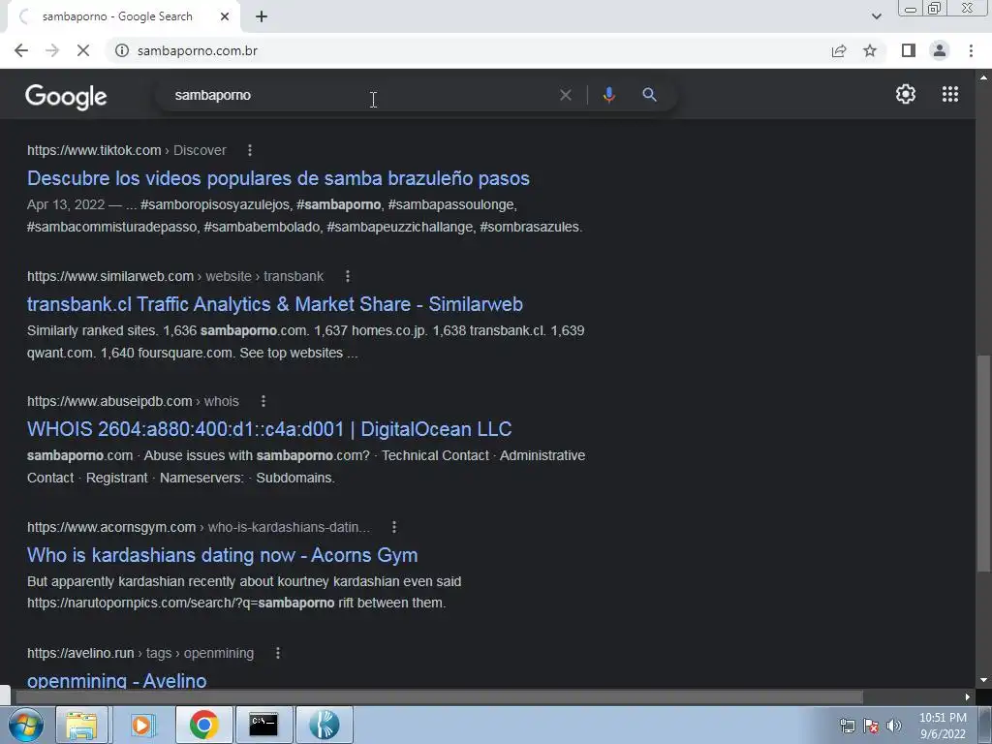Go back to the previous page
992x744 pixels.
[21, 50]
